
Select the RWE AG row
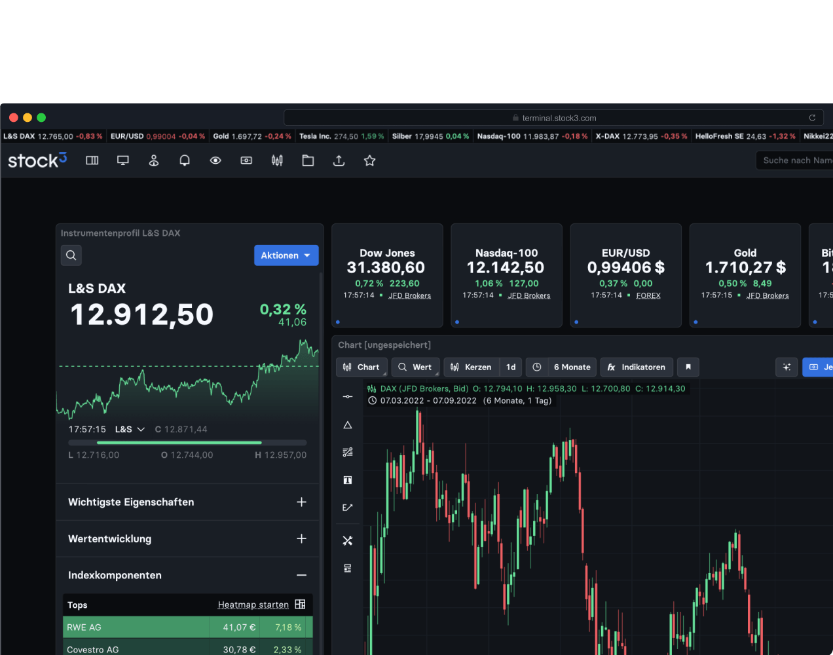tap(187, 627)
